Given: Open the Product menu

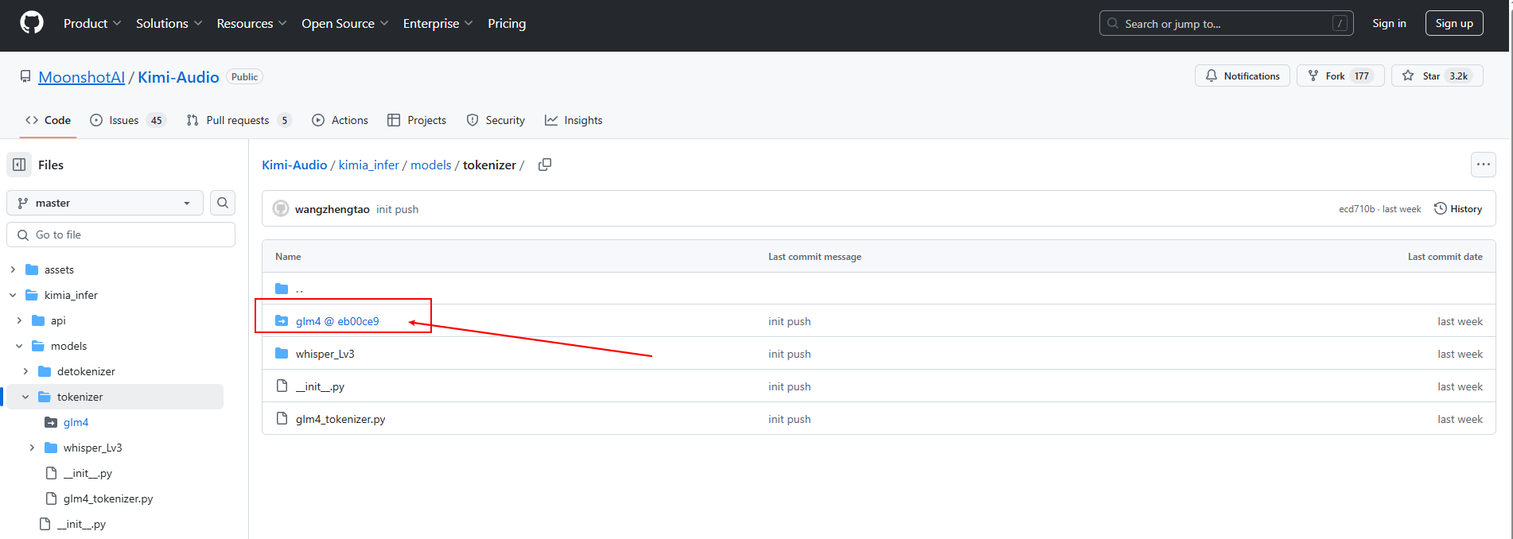Looking at the screenshot, I should coord(92,24).
